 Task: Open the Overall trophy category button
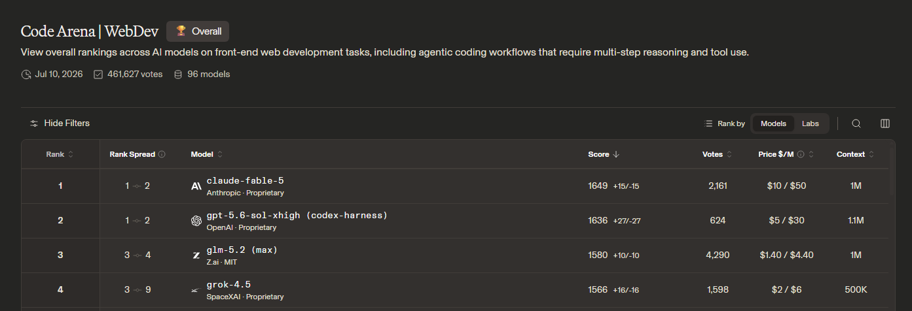[x=198, y=31]
